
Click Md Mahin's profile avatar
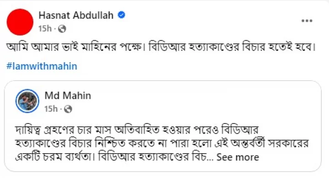click(x=27, y=101)
